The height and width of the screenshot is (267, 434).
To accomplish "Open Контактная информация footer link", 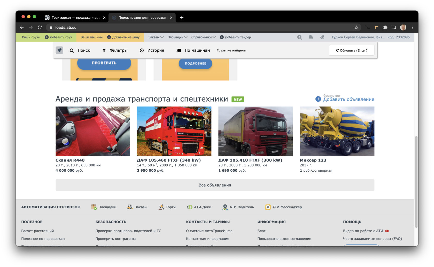I will pos(207,239).
